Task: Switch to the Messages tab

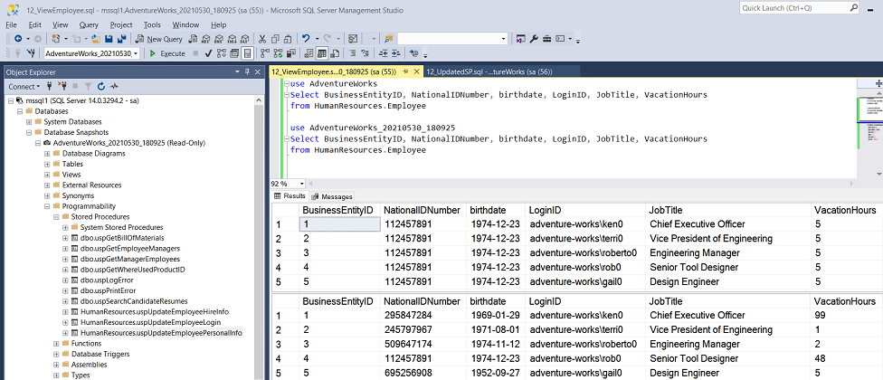Action: [332, 196]
